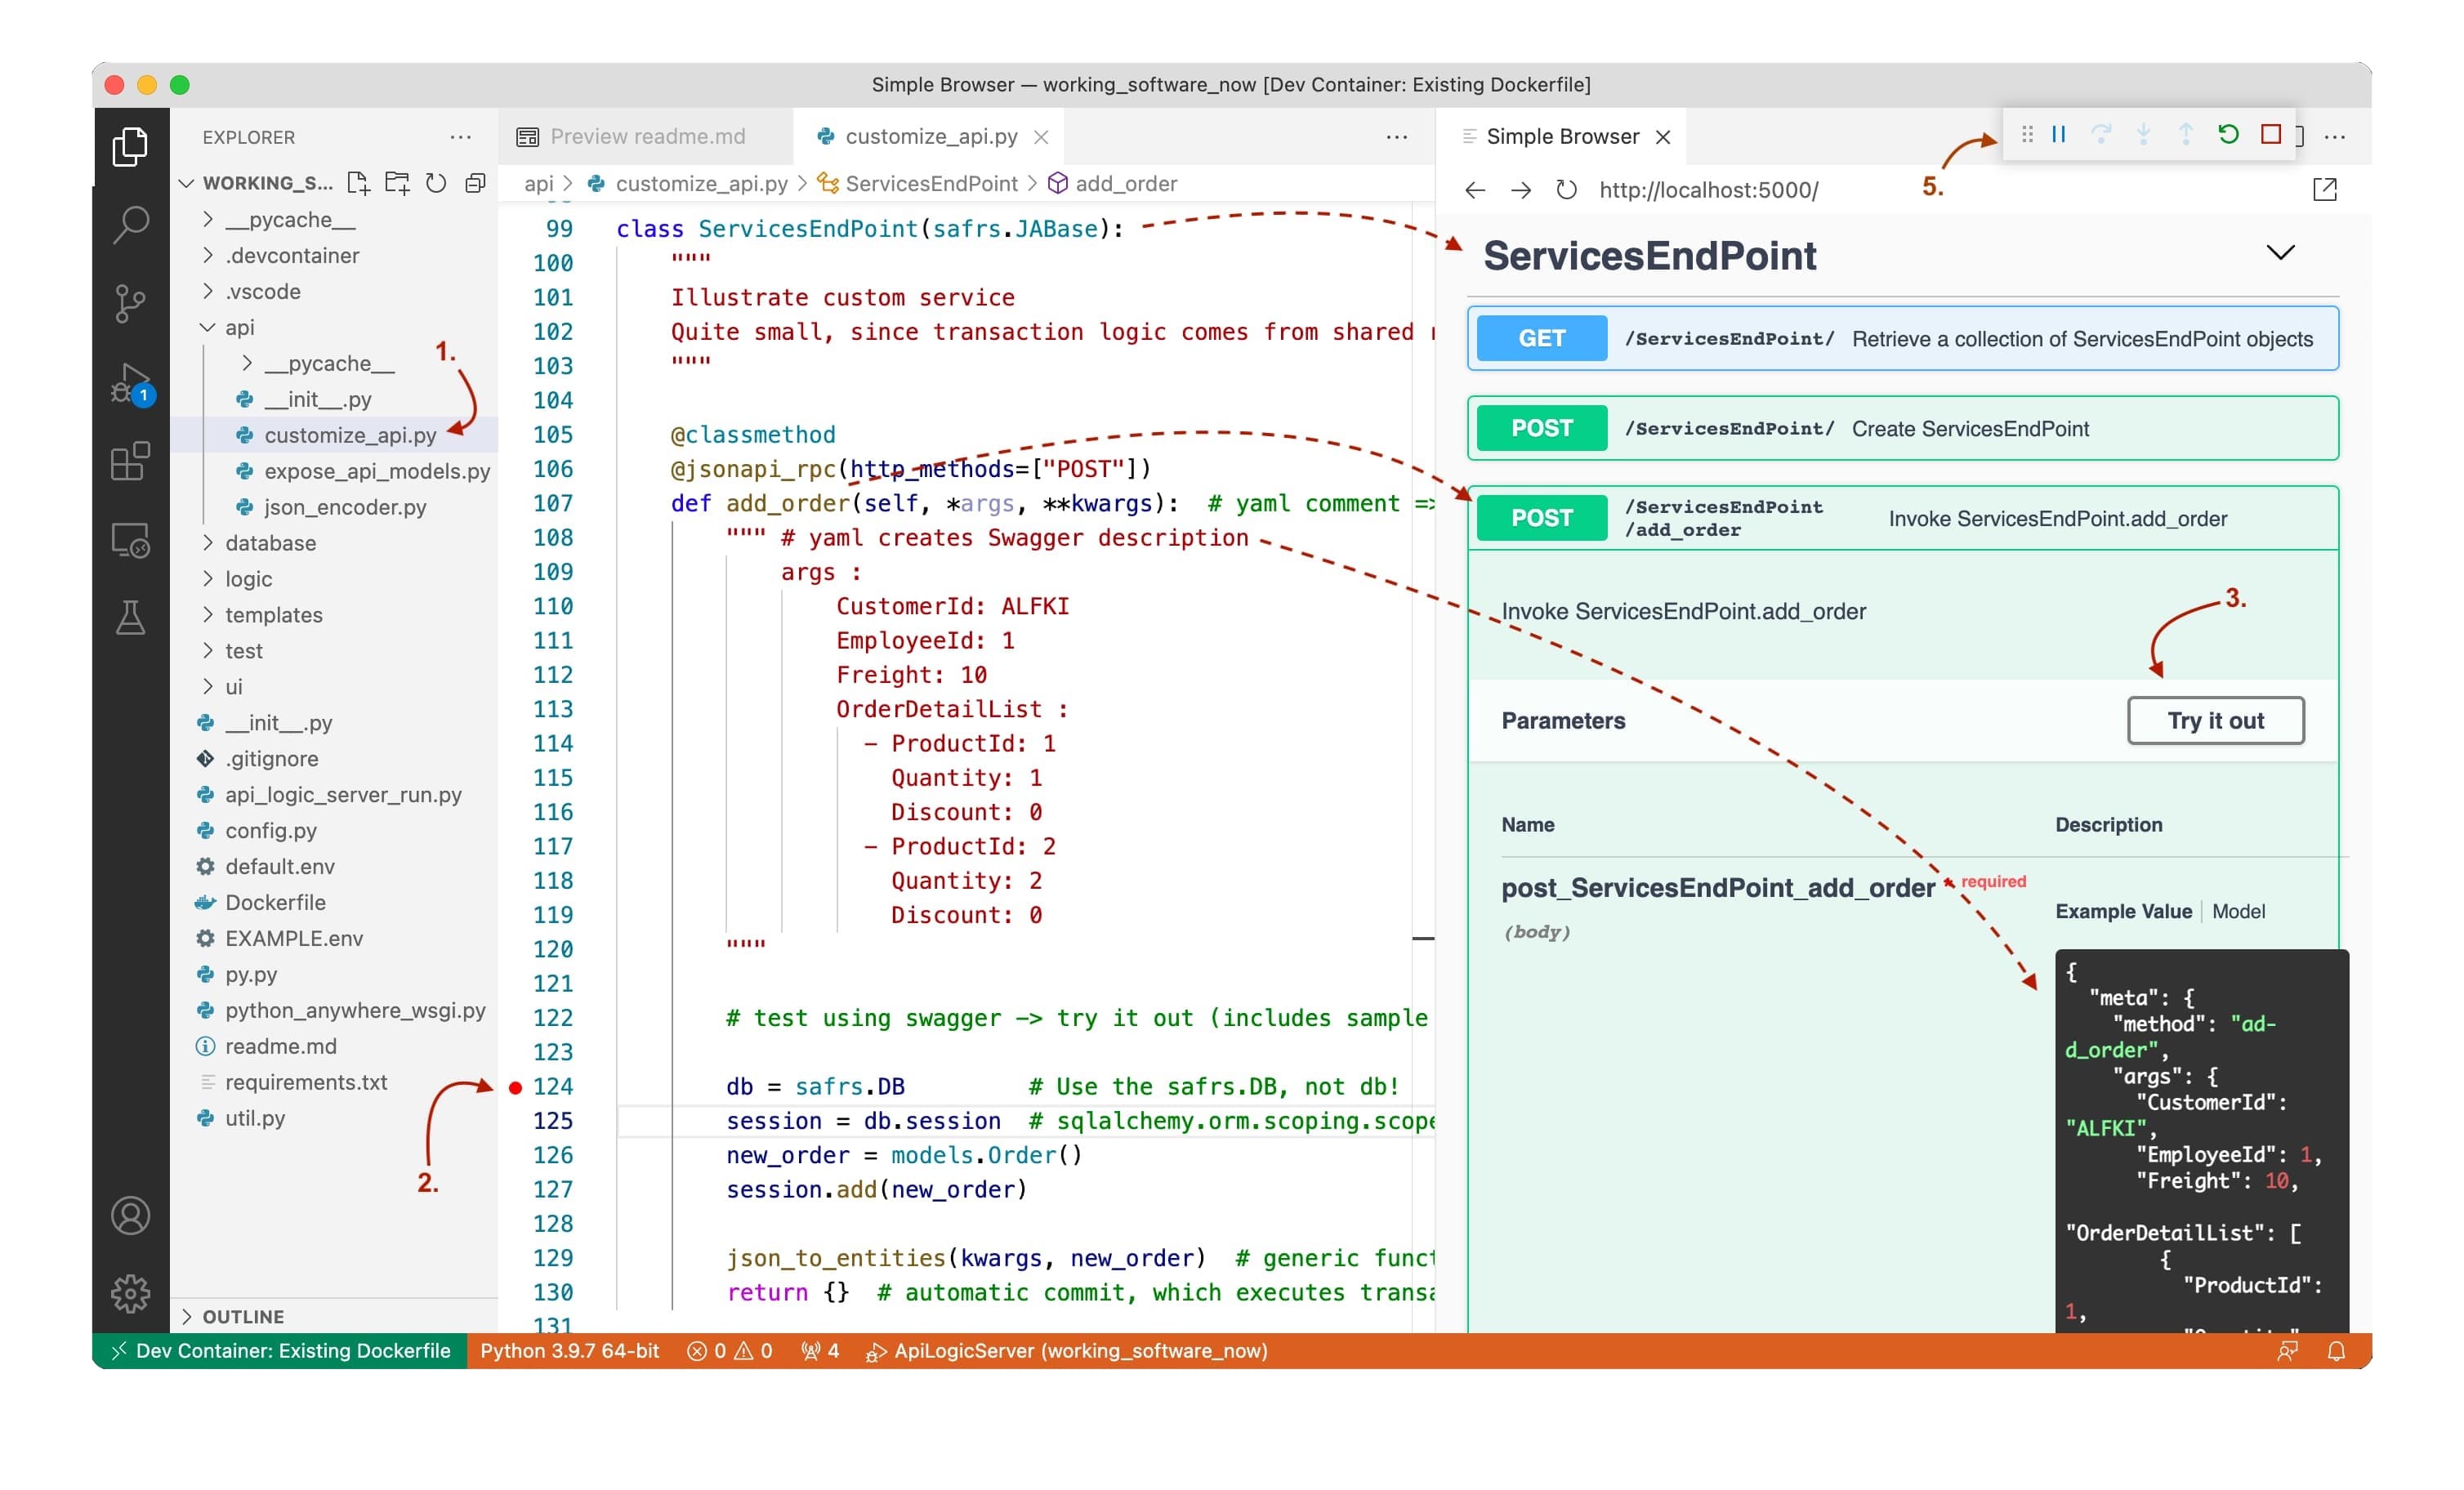Viewport: 2464px width, 1490px height.
Task: Stop debugging with the red square
Action: click(x=2271, y=134)
